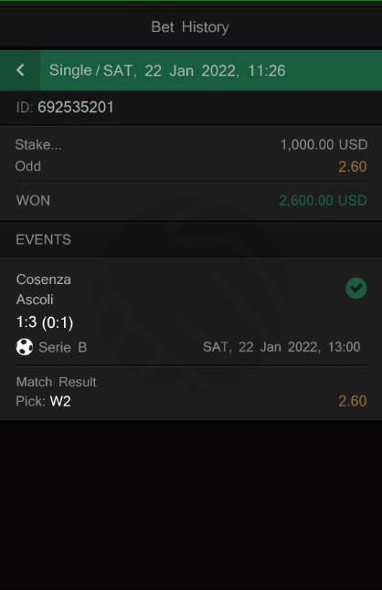Click the 1,000.00 USD stake amount
382x590 pixels.
tap(324, 144)
